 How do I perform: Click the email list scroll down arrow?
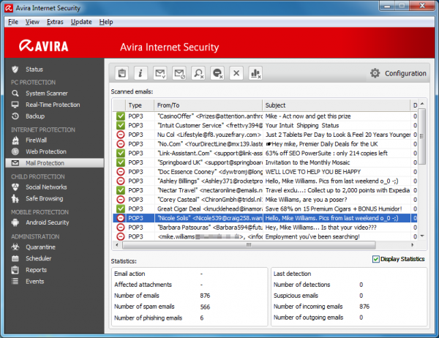click(x=422, y=236)
